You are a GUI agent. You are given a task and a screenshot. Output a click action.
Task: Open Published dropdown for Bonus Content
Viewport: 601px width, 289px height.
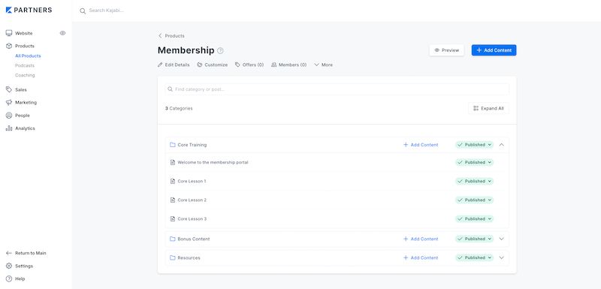click(474, 239)
